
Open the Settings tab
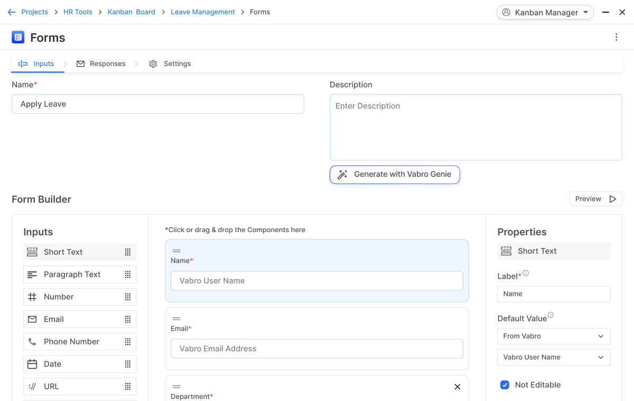(178, 63)
